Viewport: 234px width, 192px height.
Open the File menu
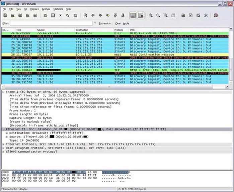4,9
